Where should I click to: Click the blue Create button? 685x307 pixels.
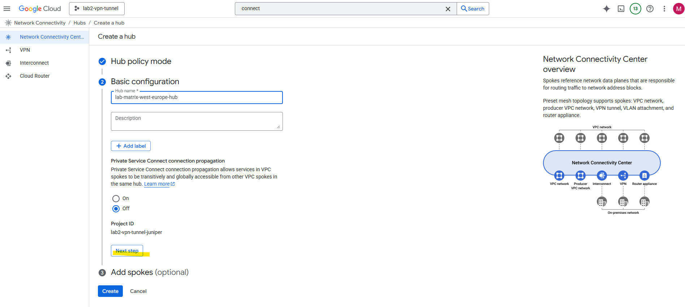point(110,291)
